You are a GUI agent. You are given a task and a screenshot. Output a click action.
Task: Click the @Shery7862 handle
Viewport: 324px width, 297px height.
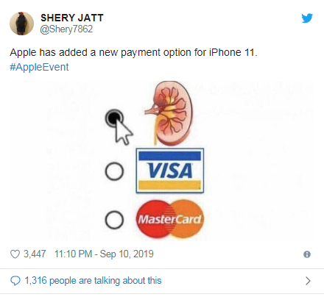[66, 29]
